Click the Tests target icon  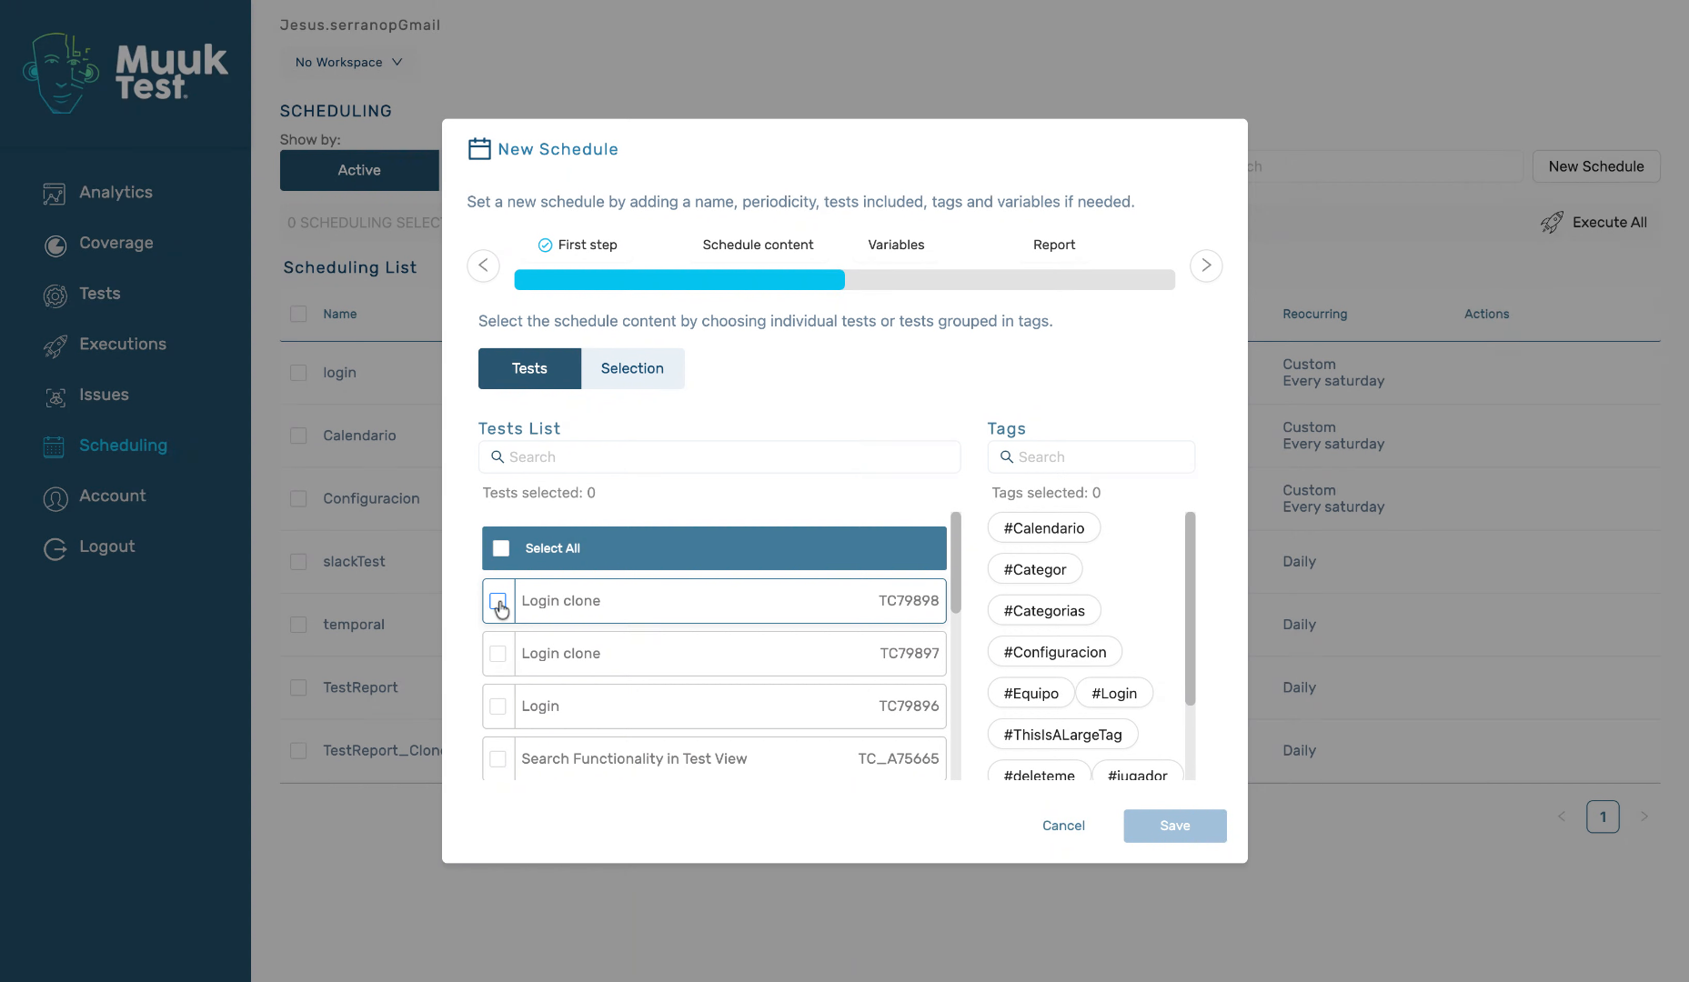tap(55, 295)
